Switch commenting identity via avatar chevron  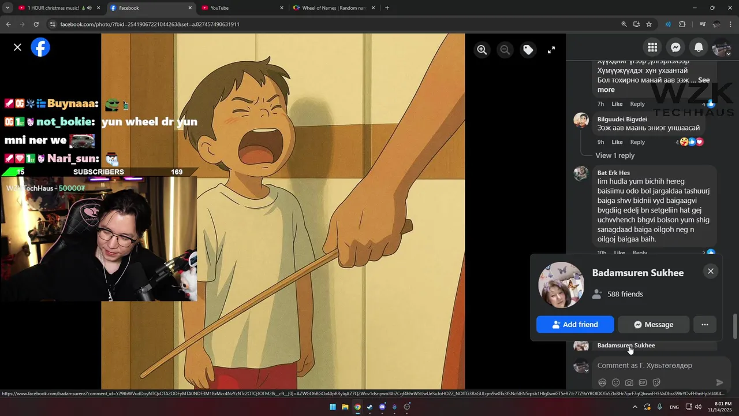[587, 369]
